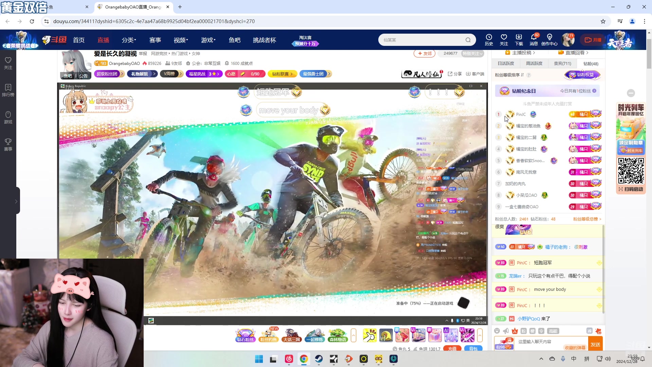The width and height of the screenshot is (652, 367).
Task: Click the red crown A icon
Action: 515,331
